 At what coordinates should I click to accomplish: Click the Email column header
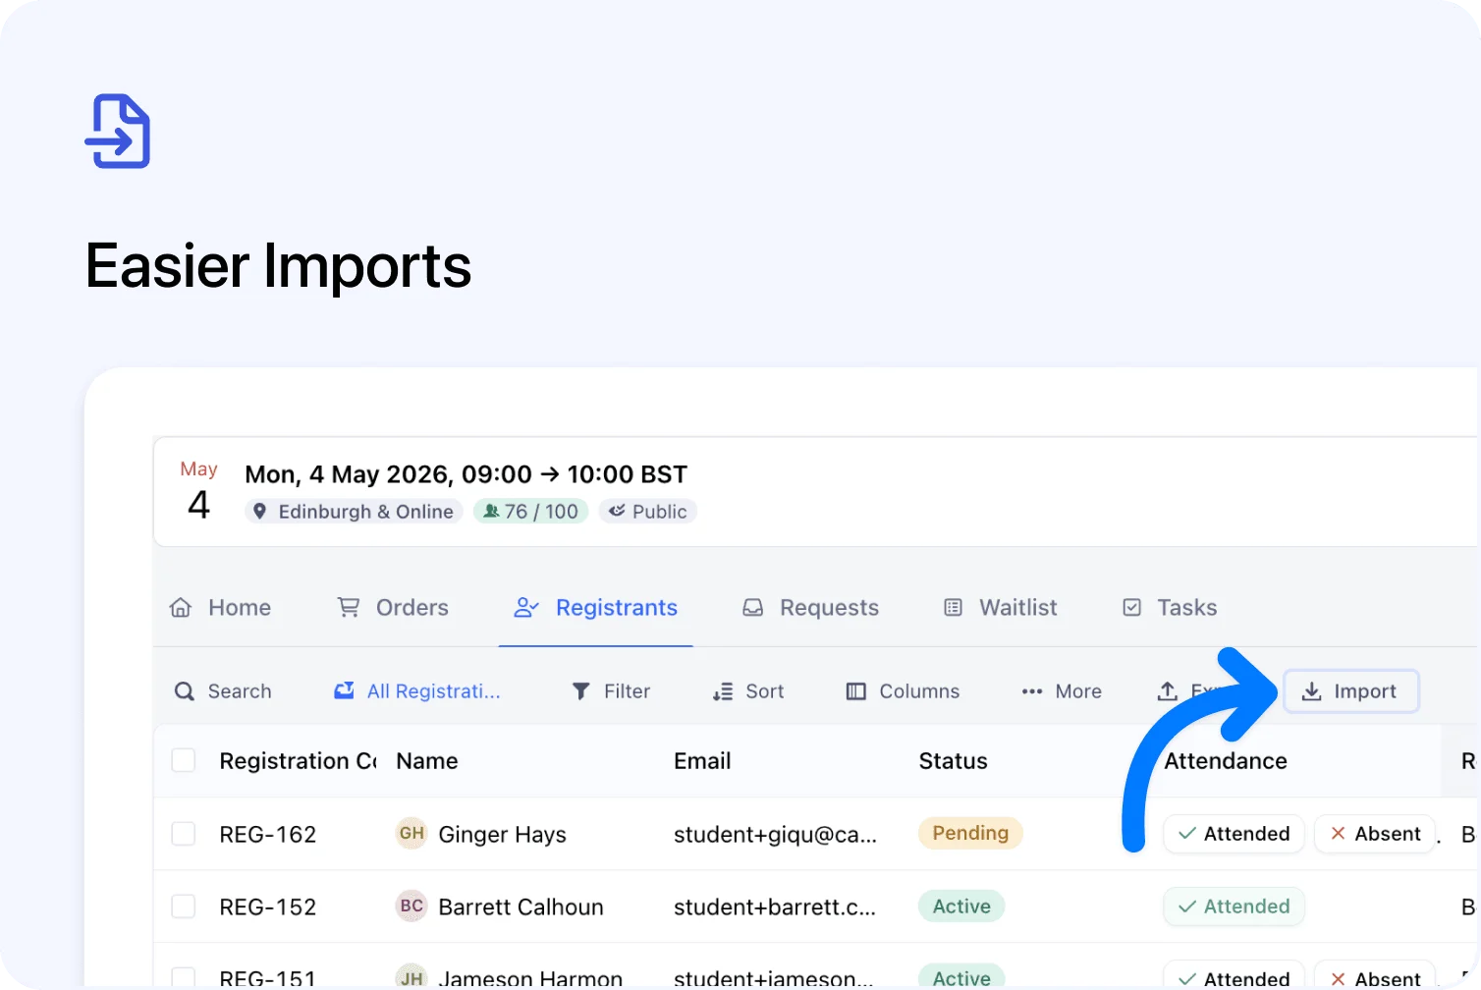click(x=702, y=761)
